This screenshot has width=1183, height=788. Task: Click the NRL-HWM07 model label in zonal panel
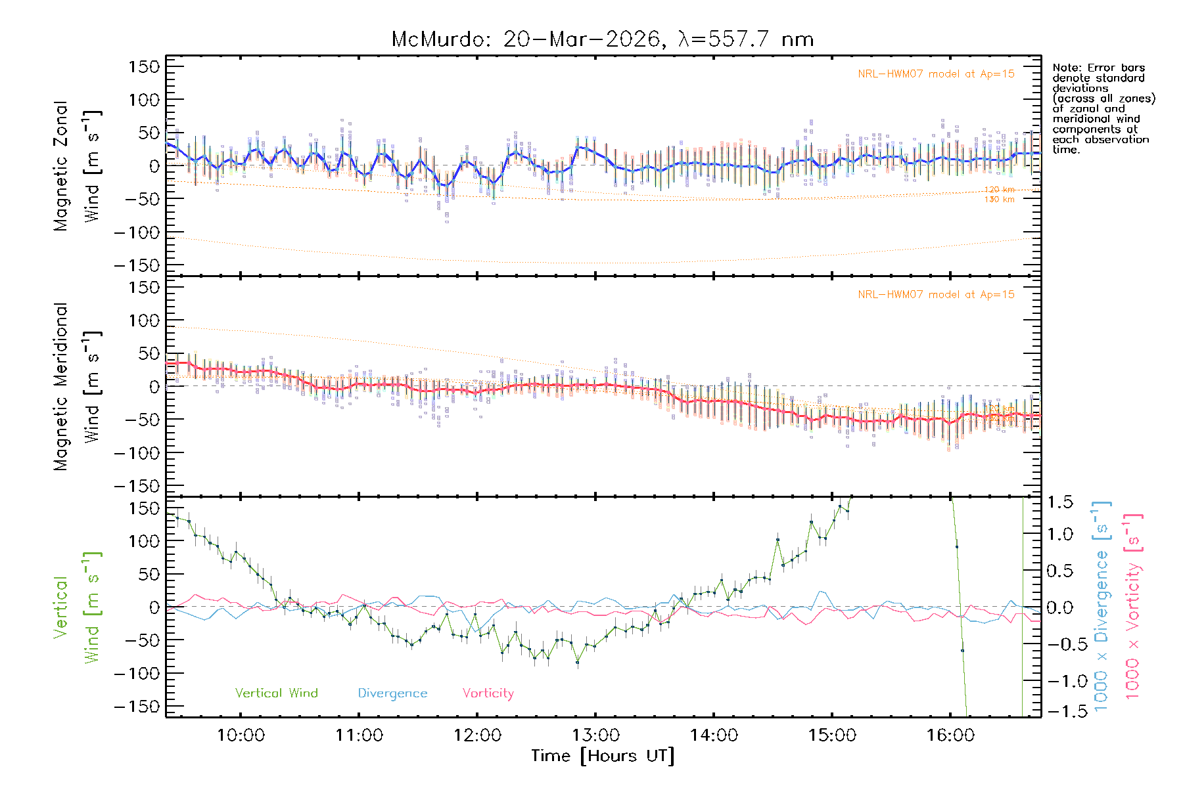(x=935, y=74)
